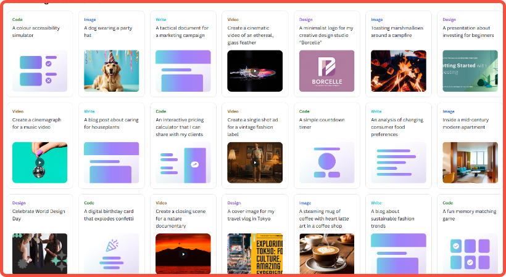506x277 pixels.
Task: Play the nature documentary closing scene video
Action: tap(183, 254)
